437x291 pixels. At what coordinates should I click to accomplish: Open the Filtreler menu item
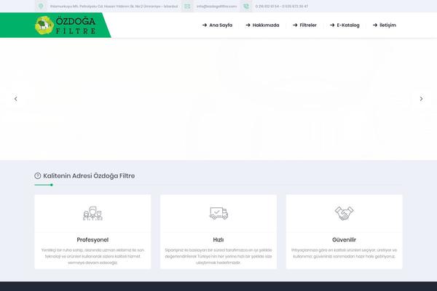tap(304, 25)
